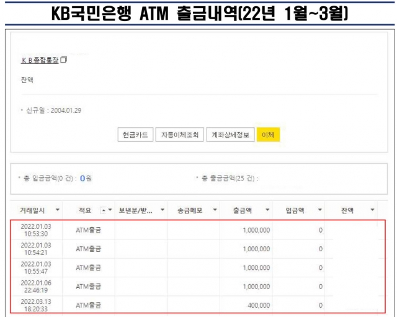Image resolution: width=397 pixels, height=317 pixels.
Task: Click the 총 출금금액(25 건) label
Action: (x=230, y=179)
